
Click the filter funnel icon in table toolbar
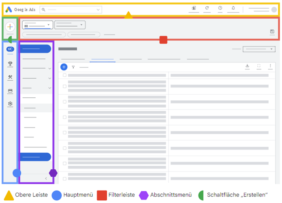tap(73, 67)
